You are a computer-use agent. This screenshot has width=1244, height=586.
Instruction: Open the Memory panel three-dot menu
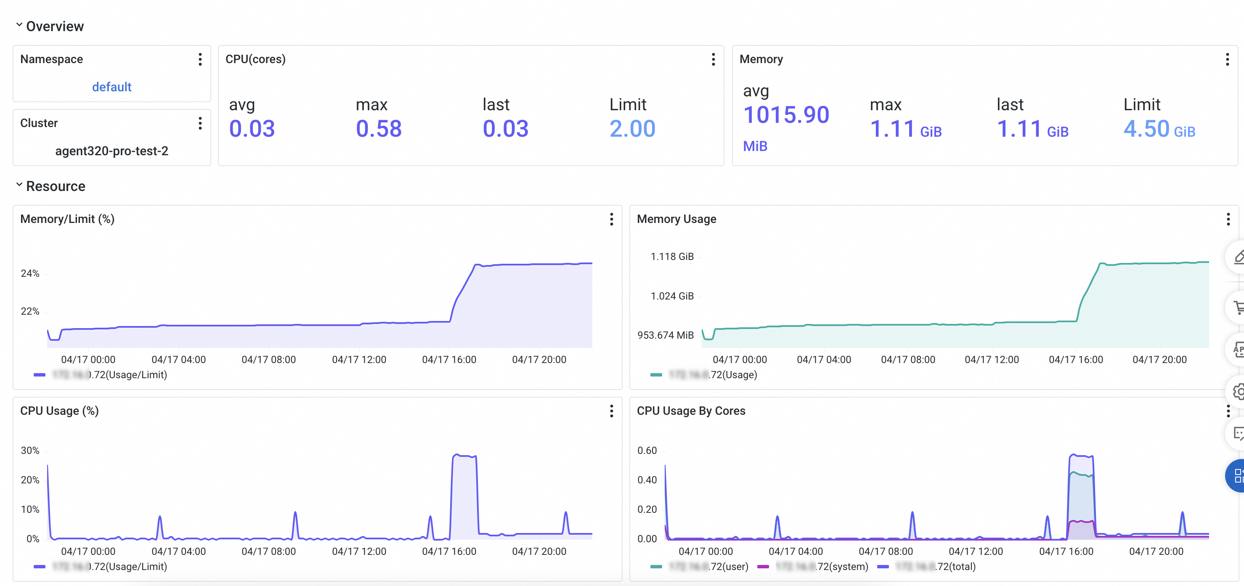point(1227,59)
